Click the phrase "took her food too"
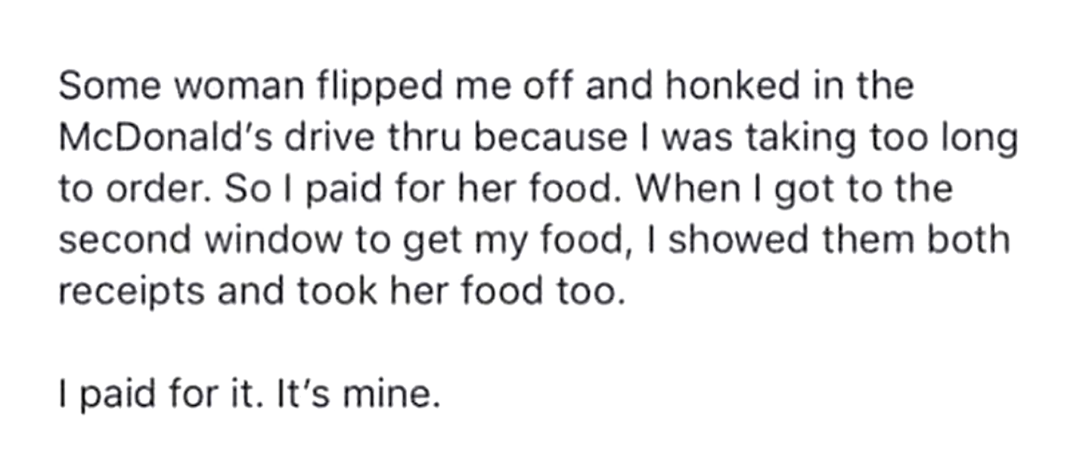The height and width of the screenshot is (470, 1089). pos(461,291)
